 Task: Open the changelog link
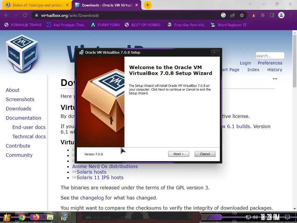point(92,198)
